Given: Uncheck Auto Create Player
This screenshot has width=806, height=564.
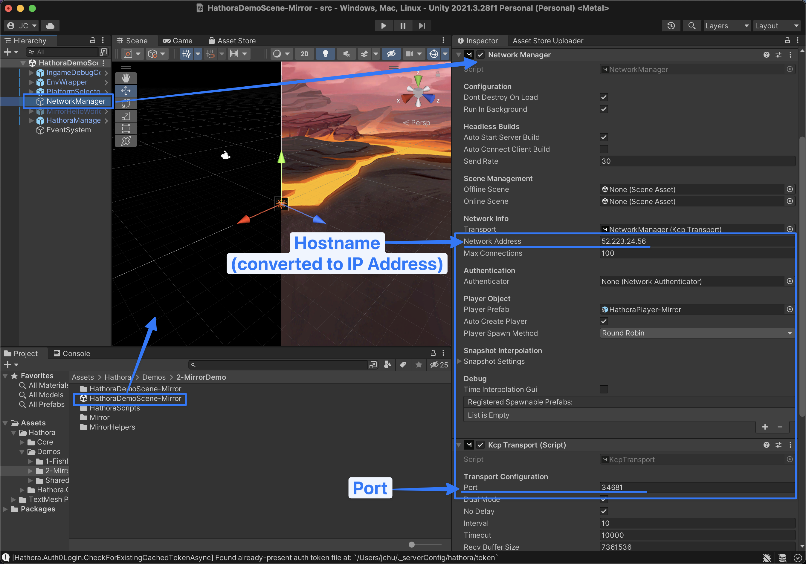Looking at the screenshot, I should point(604,321).
